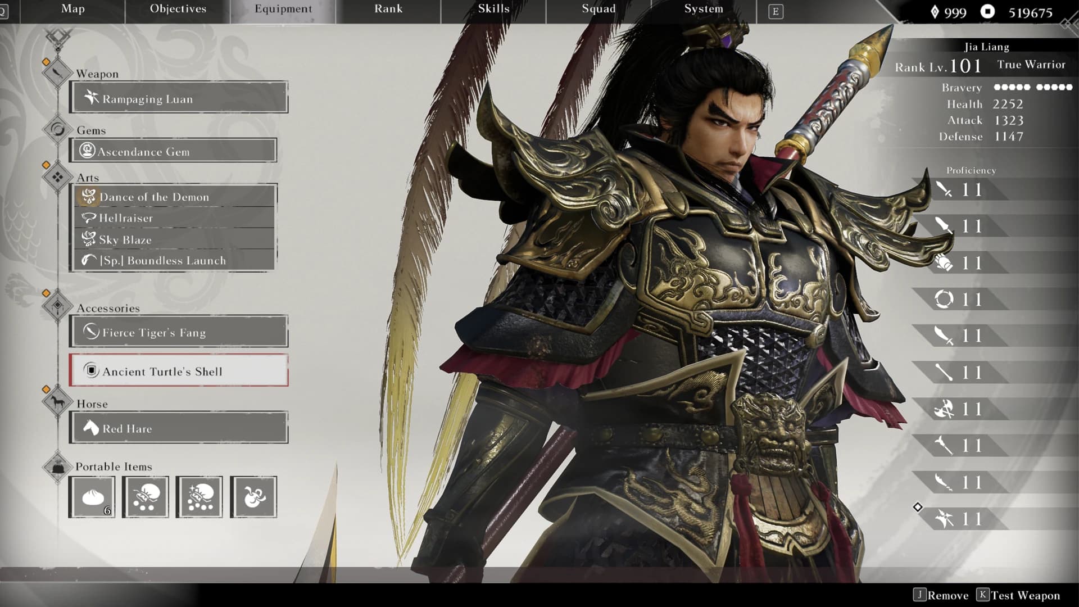
Task: Switch to the Squad tab
Action: point(599,9)
